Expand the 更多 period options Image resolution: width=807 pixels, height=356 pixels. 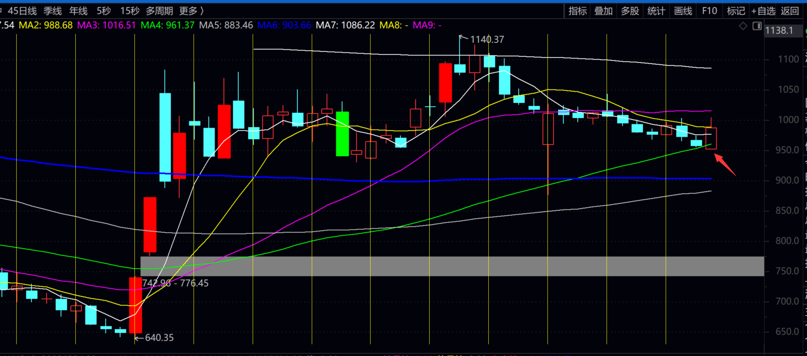pyautogui.click(x=191, y=11)
